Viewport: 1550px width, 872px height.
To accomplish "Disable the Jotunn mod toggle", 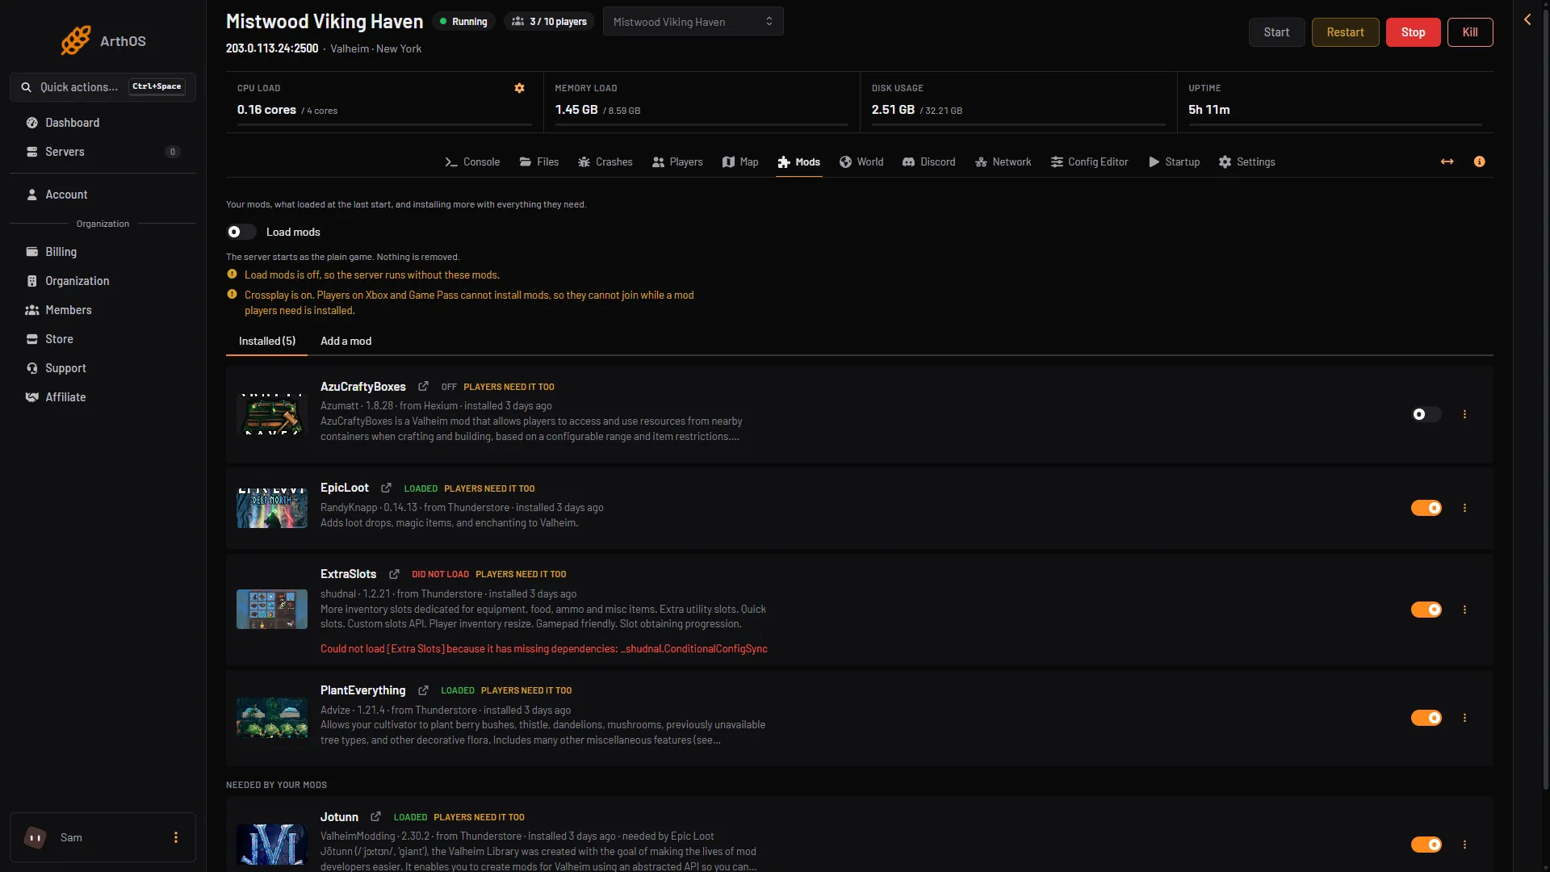I will [1426, 845].
